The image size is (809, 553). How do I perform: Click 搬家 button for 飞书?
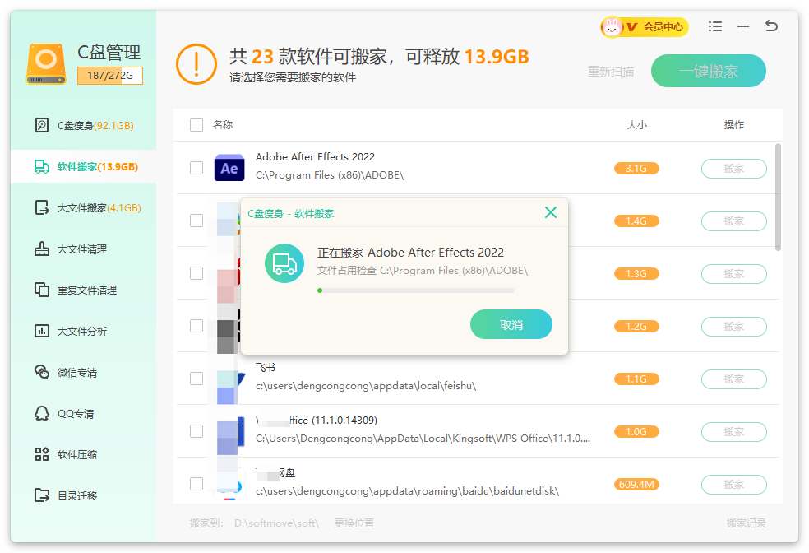coord(733,379)
